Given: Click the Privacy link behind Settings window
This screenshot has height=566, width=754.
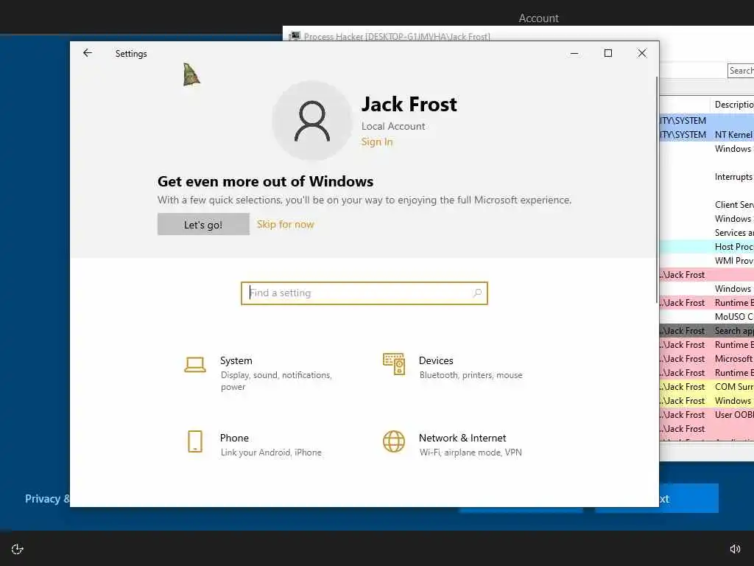Looking at the screenshot, I should click(47, 499).
